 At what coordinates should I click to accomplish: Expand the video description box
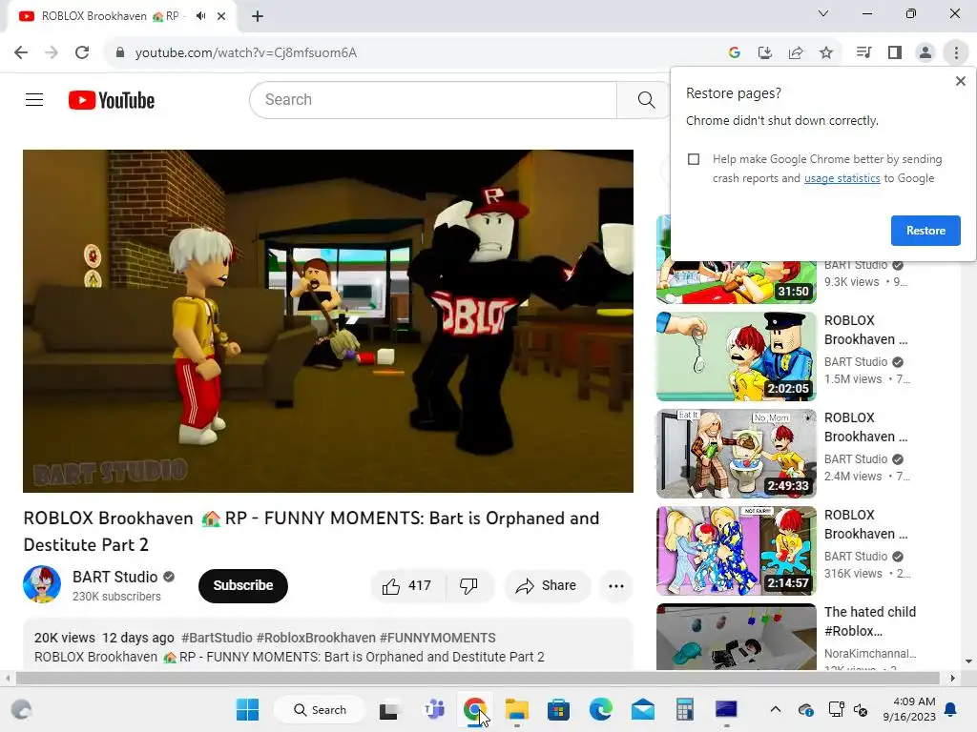click(x=328, y=645)
